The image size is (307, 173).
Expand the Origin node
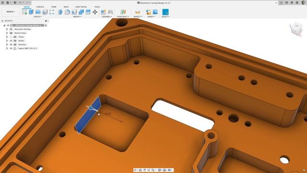7,37
